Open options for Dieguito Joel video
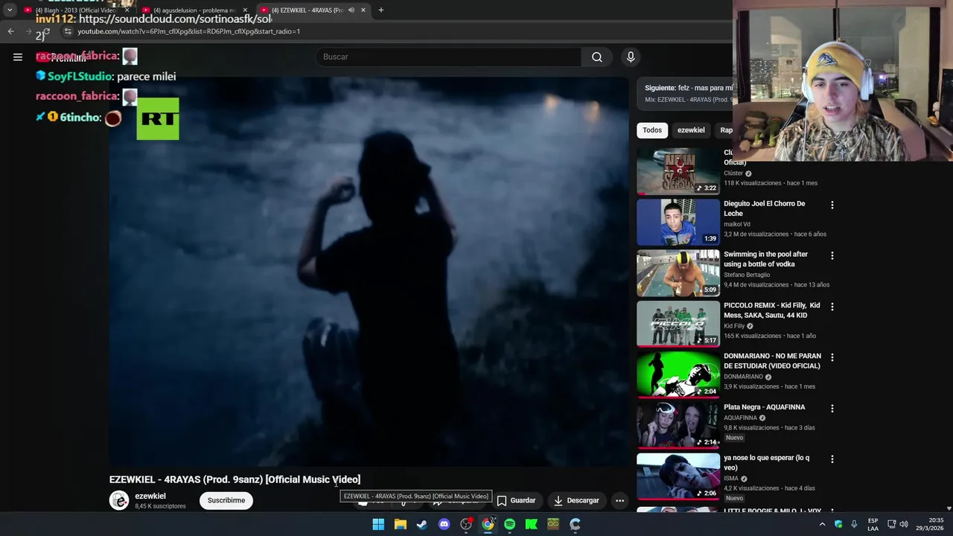 (832, 205)
